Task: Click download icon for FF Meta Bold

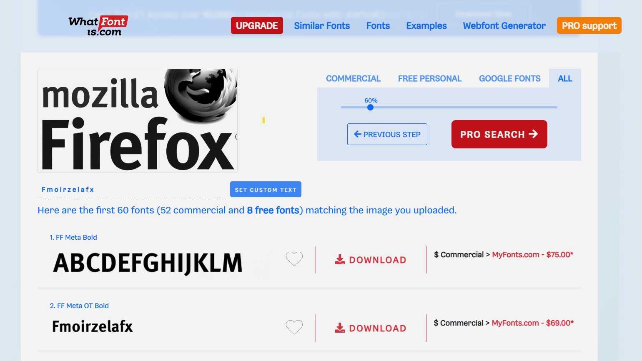Action: pyautogui.click(x=340, y=260)
